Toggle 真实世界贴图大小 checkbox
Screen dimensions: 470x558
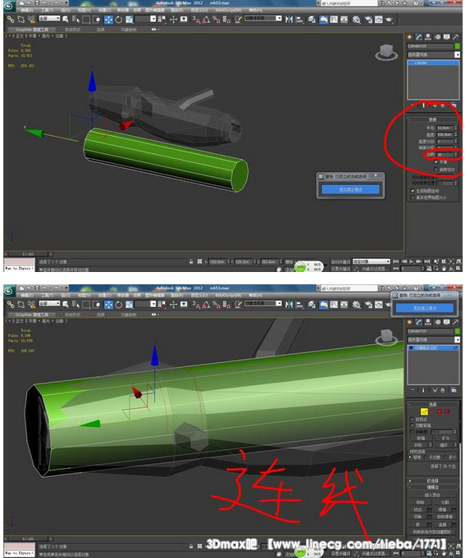tap(413, 197)
